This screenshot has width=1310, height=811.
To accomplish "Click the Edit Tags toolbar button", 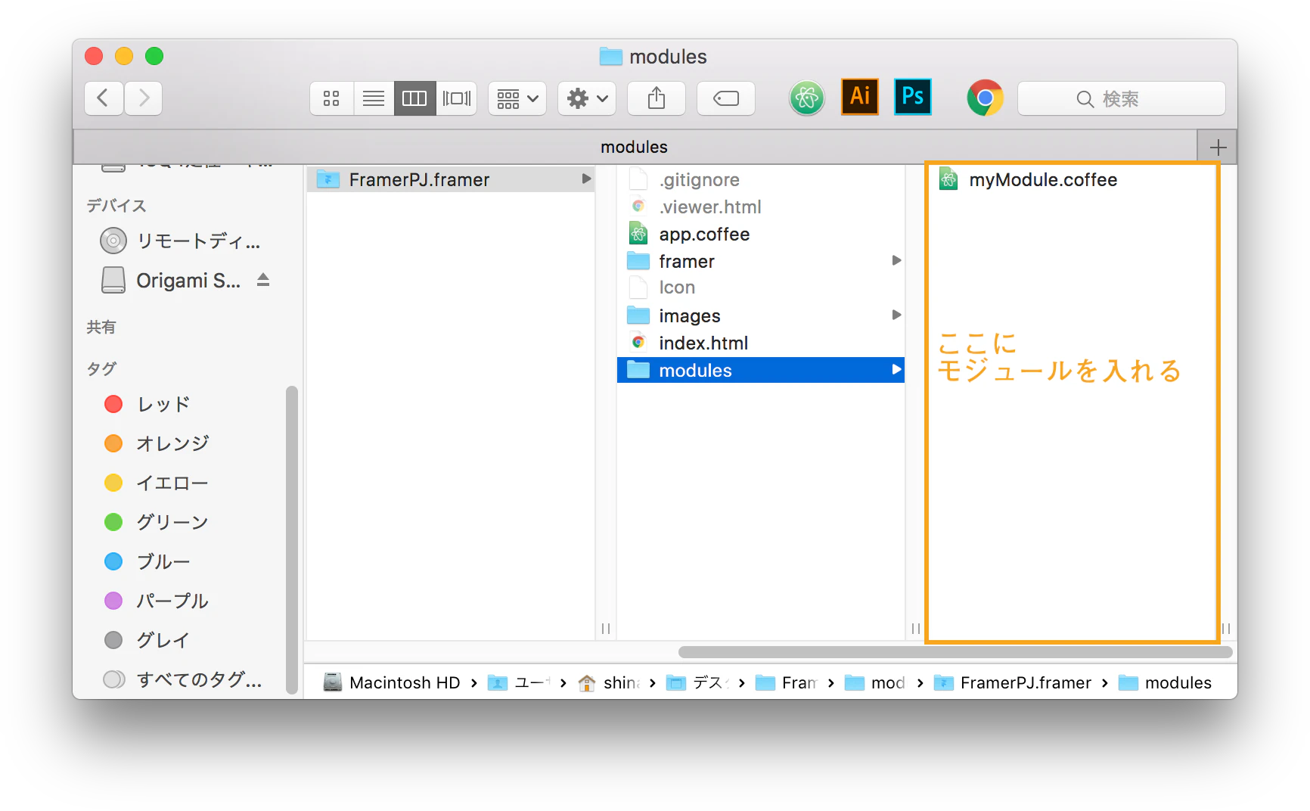I will pyautogui.click(x=726, y=98).
